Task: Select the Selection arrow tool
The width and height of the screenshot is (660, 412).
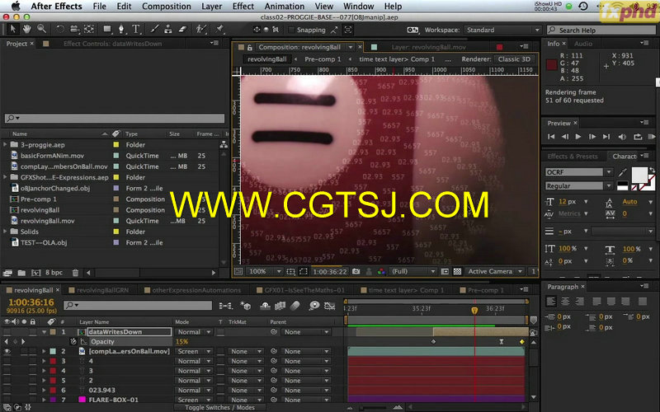Action: (12, 29)
